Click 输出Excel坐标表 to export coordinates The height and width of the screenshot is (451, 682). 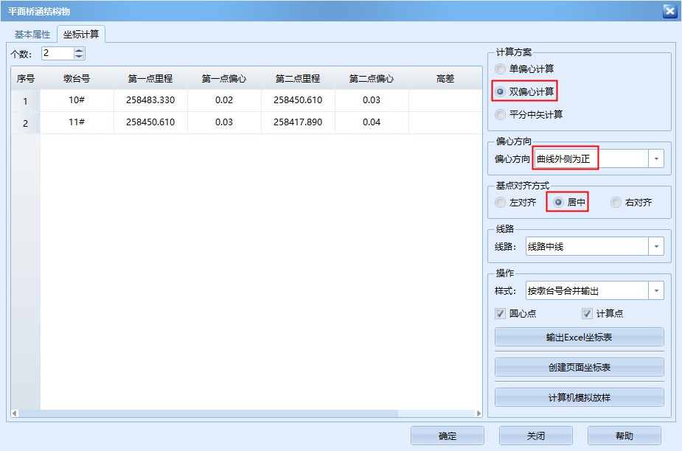tap(580, 337)
